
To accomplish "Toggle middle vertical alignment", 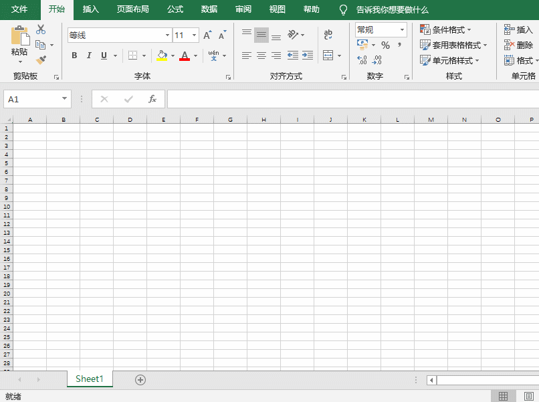I will point(261,35).
